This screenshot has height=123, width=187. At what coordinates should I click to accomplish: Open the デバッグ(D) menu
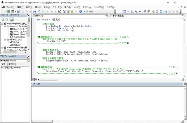(x=57, y=7)
